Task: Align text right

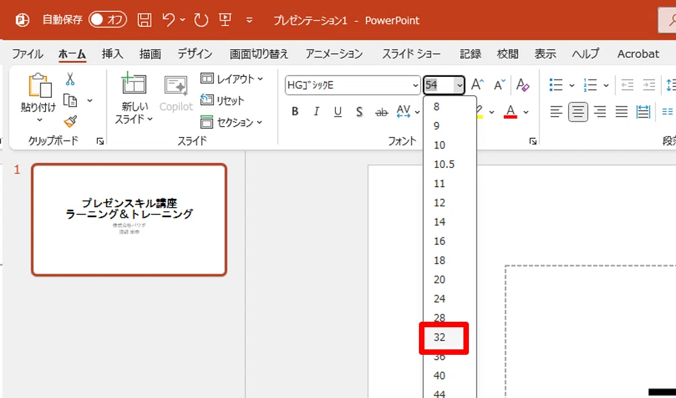Action: [x=600, y=113]
